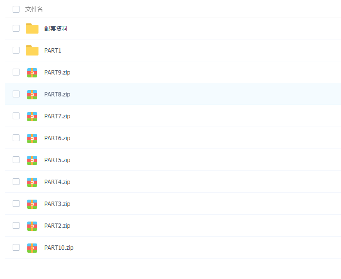Viewport: 341px width, 279px height.
Task: Click the PART3.zip archive icon
Action: (32, 204)
